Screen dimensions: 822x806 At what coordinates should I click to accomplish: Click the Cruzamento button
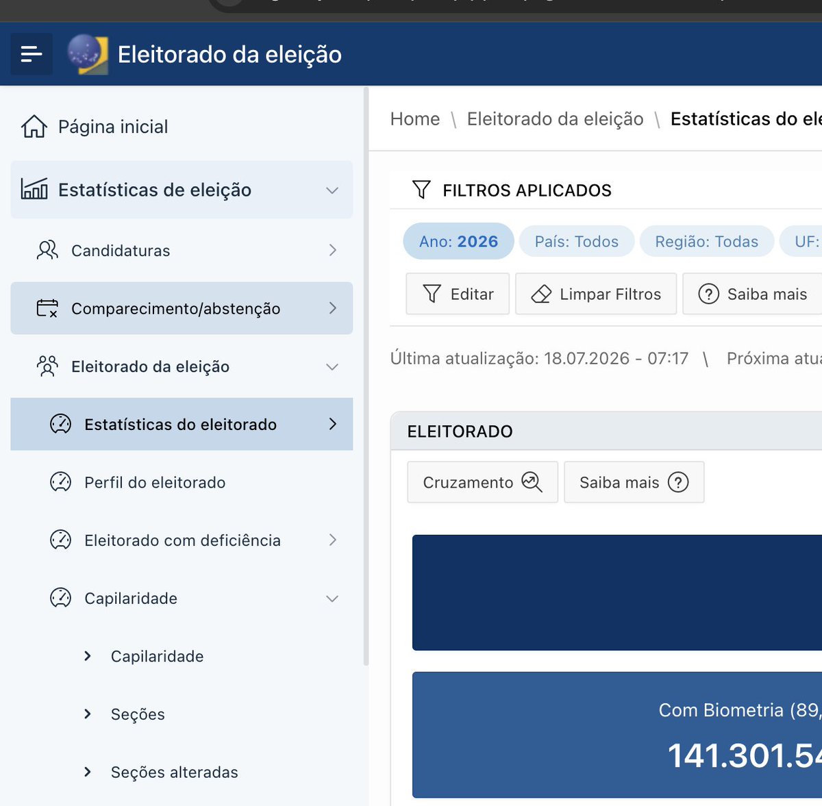tap(483, 482)
